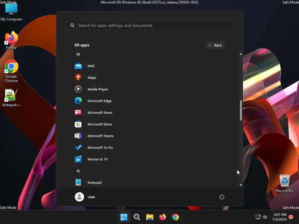This screenshot has width=299, height=224.
Task: Click the Start button in the taskbar
Action: pyautogui.click(x=124, y=217)
